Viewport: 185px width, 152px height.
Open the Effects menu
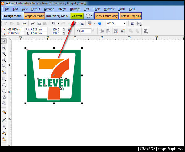coord(62,9)
